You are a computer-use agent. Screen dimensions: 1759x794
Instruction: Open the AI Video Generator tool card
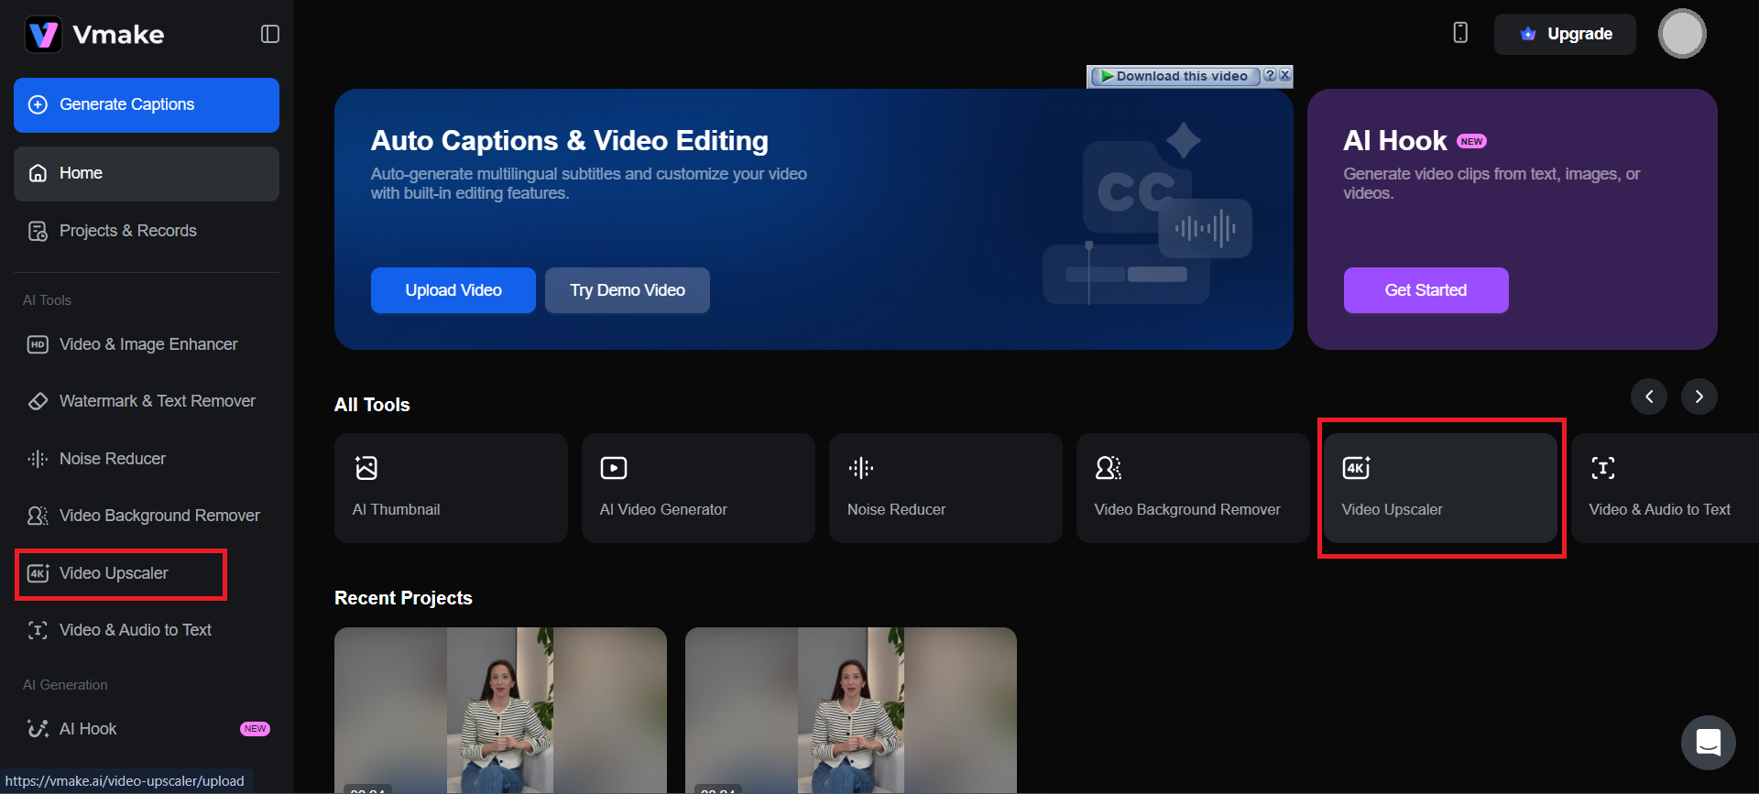698,487
